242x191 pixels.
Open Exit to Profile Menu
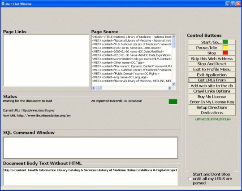click(212, 69)
